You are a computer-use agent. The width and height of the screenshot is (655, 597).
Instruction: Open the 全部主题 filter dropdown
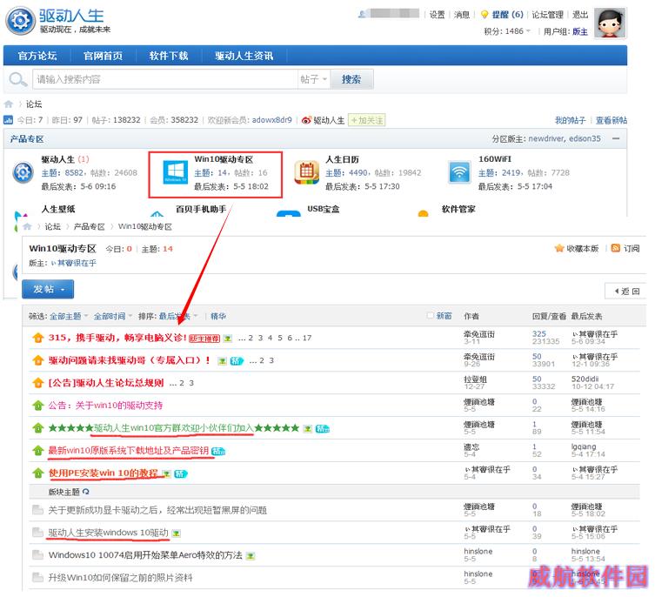click(69, 316)
